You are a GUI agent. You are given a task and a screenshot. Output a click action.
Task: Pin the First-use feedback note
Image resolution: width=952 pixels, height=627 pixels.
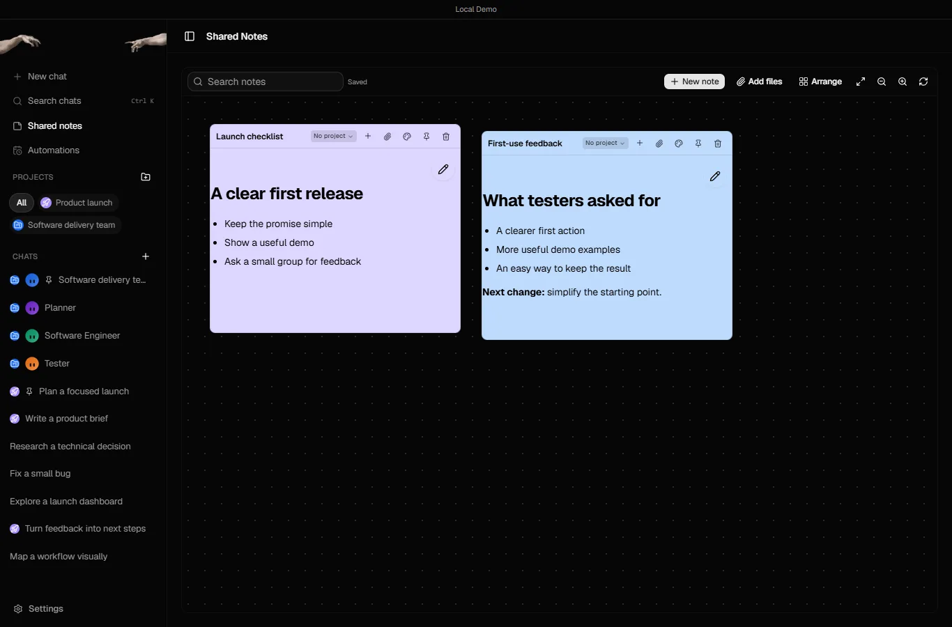(x=698, y=144)
